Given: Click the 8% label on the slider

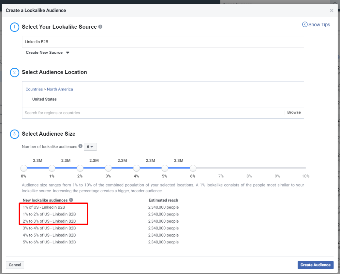Looking at the screenshot, I should pyautogui.click(x=249, y=176).
